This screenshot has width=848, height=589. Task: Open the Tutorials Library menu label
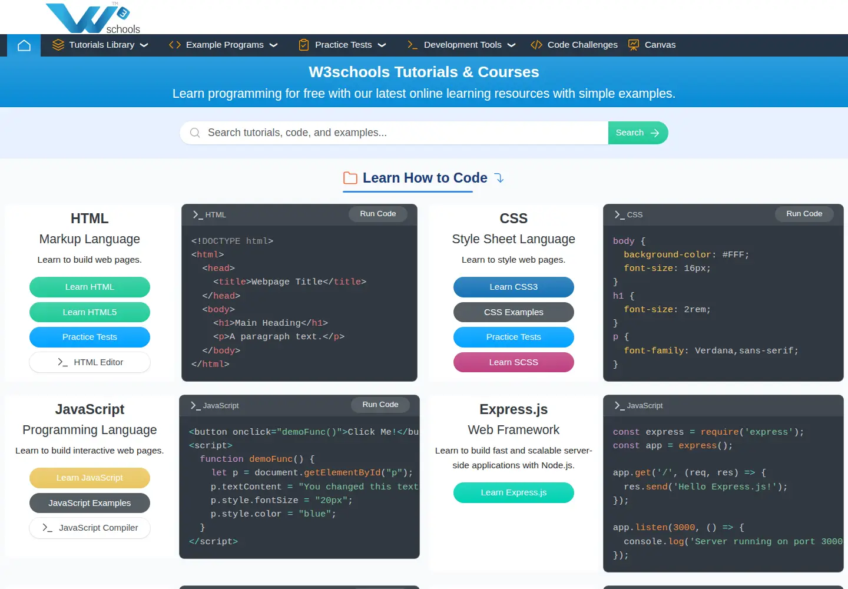point(102,45)
